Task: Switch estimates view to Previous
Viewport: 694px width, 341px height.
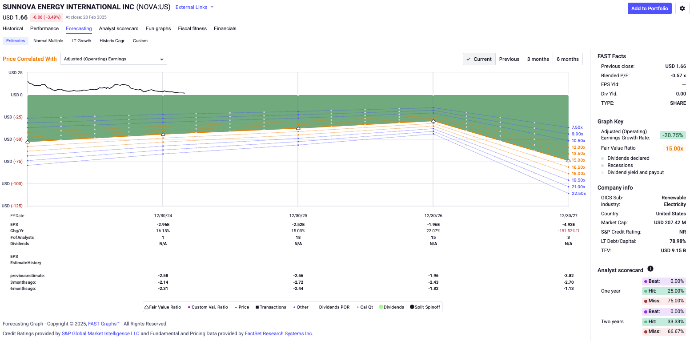Action: (509, 59)
